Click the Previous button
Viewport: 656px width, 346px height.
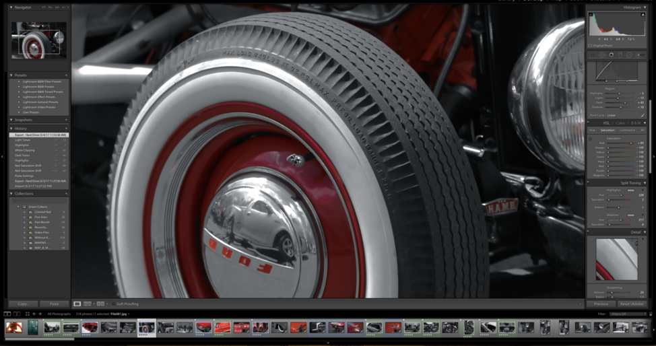(601, 304)
